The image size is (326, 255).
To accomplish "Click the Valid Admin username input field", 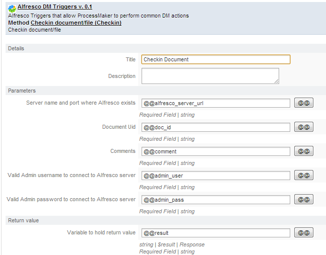I will (x=216, y=176).
